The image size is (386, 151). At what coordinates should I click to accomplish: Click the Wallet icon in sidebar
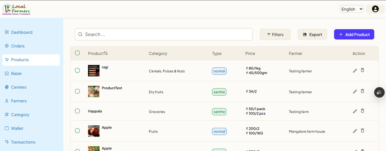coord(7,129)
